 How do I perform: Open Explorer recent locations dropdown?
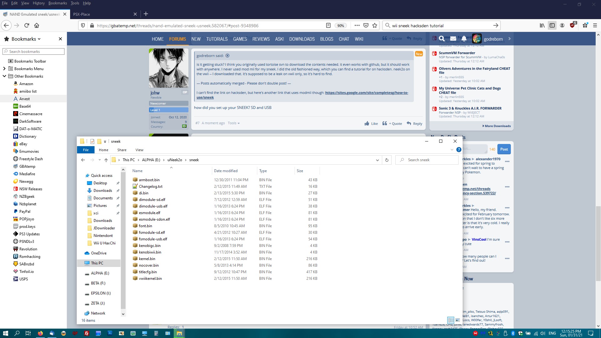[100, 160]
